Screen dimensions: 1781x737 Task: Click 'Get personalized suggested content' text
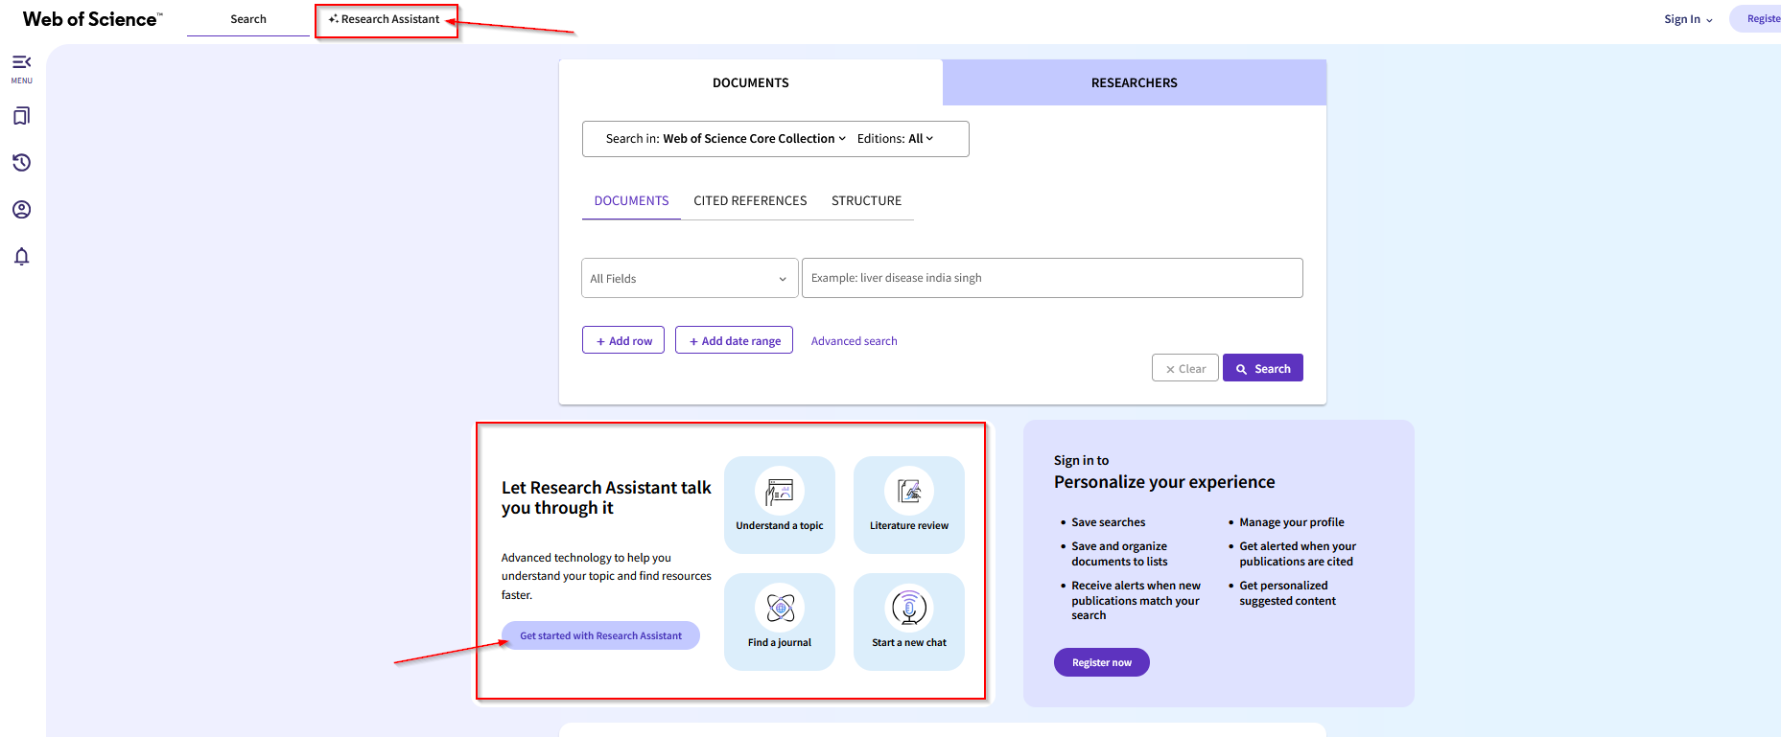coord(1287,593)
